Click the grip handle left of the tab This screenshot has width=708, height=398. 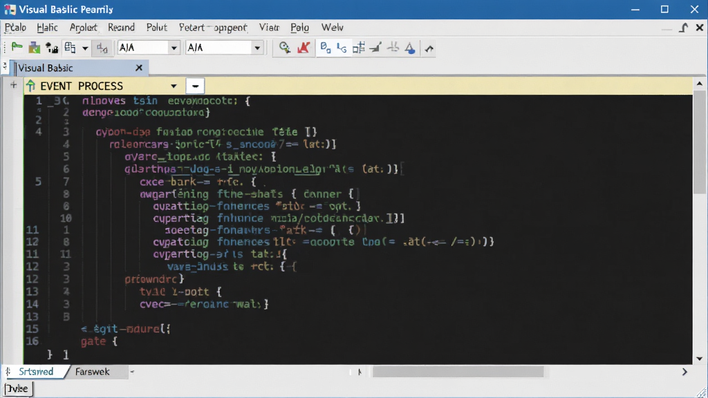pyautogui.click(x=5, y=67)
